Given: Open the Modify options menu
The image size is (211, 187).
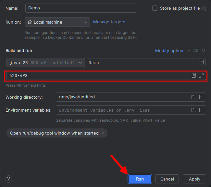Looking at the screenshot, I should tap(172, 50).
